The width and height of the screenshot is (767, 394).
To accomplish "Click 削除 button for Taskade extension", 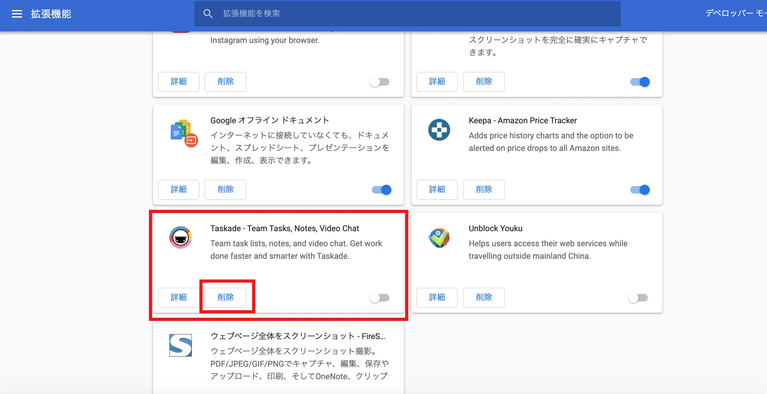I will click(x=225, y=297).
